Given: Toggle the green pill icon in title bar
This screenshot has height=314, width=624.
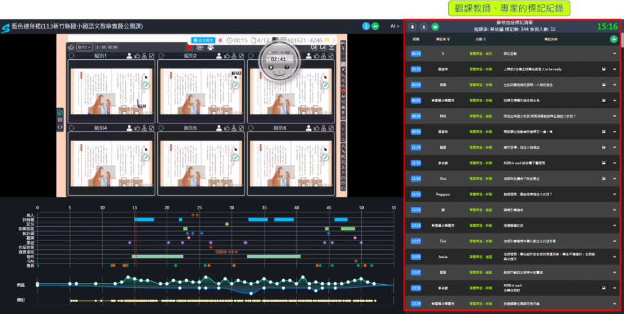Looking at the screenshot, I should click(x=376, y=26).
